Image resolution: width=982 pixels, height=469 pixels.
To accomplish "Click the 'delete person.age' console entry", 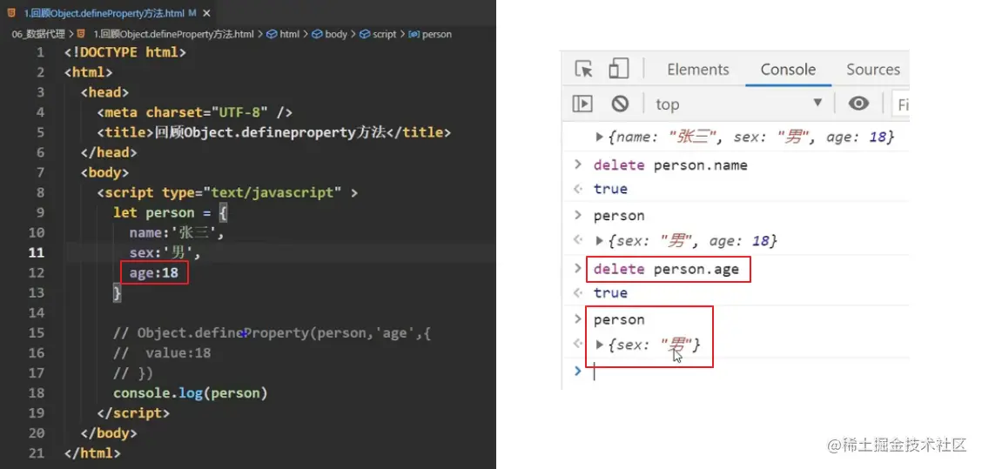I will (x=666, y=269).
